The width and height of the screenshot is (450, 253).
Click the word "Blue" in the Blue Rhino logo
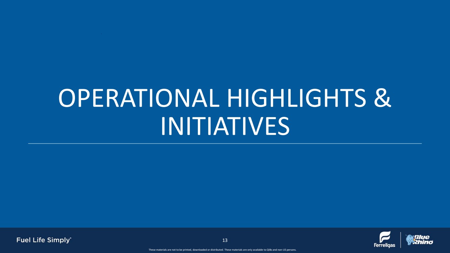[x=422, y=237]
